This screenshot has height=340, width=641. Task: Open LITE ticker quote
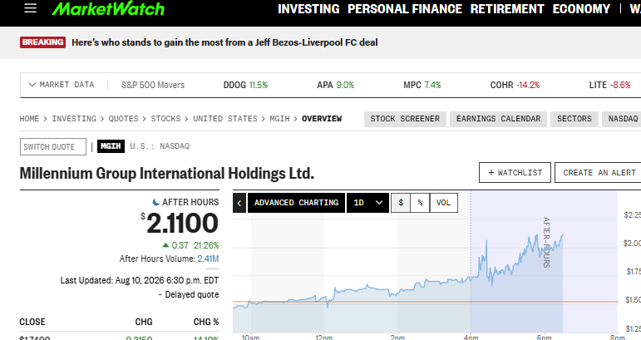pos(610,85)
